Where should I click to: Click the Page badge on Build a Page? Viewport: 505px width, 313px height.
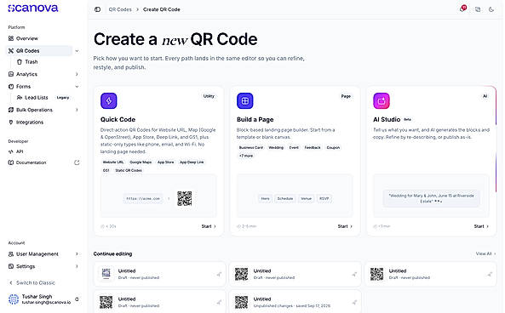click(346, 96)
